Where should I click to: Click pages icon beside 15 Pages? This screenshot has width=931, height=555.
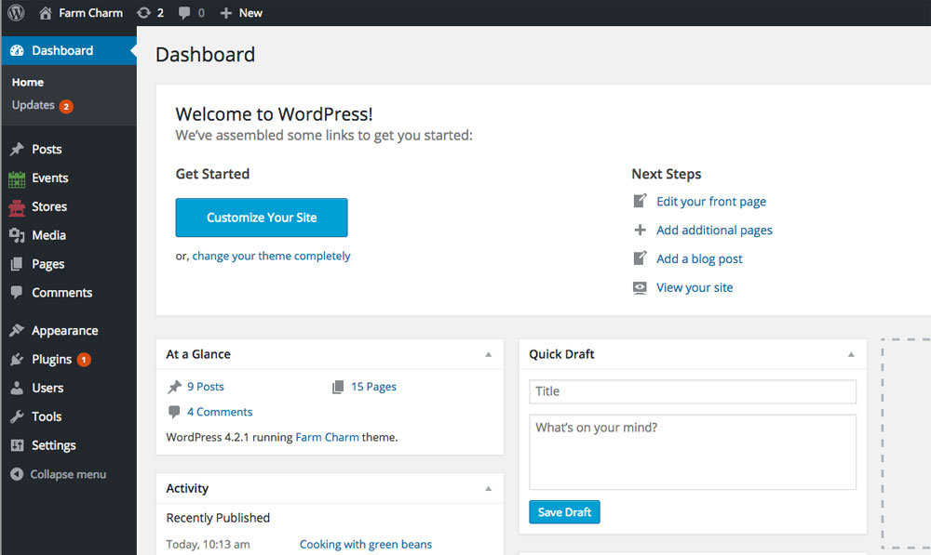tap(338, 387)
